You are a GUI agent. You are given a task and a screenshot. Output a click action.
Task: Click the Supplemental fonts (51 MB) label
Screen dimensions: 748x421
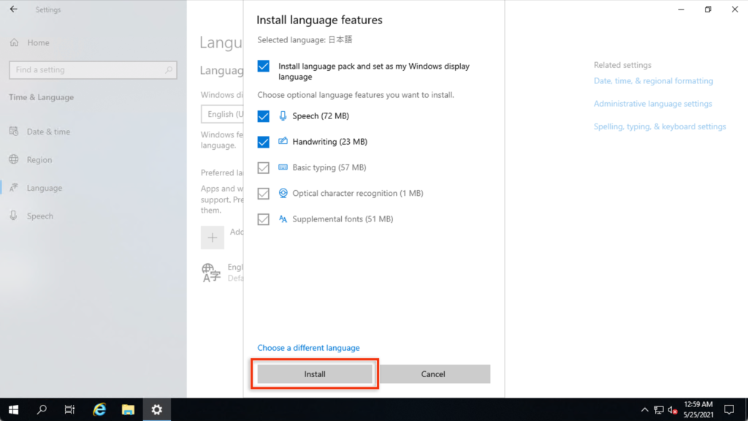pos(343,219)
